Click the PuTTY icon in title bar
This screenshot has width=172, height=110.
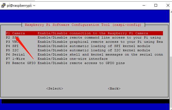pos(3,5)
